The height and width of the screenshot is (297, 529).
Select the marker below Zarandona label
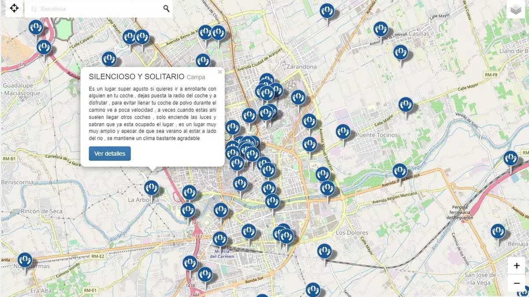coord(298,97)
